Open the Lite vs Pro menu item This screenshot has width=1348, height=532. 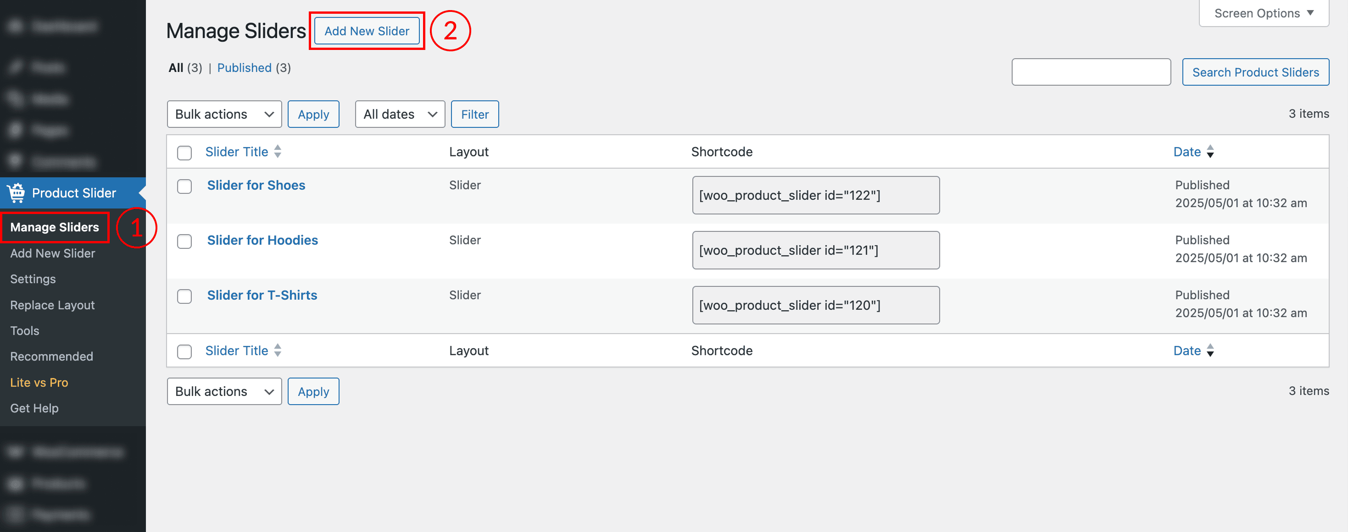39,383
